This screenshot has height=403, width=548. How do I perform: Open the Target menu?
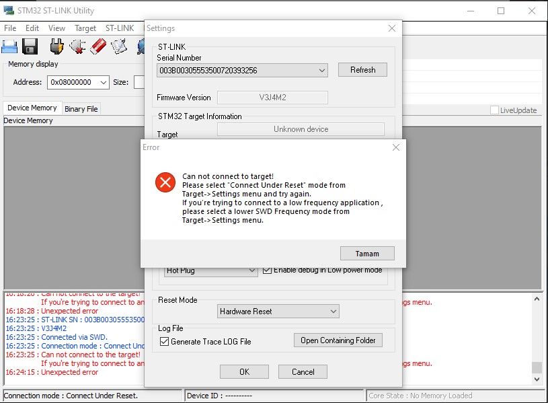tap(85, 28)
